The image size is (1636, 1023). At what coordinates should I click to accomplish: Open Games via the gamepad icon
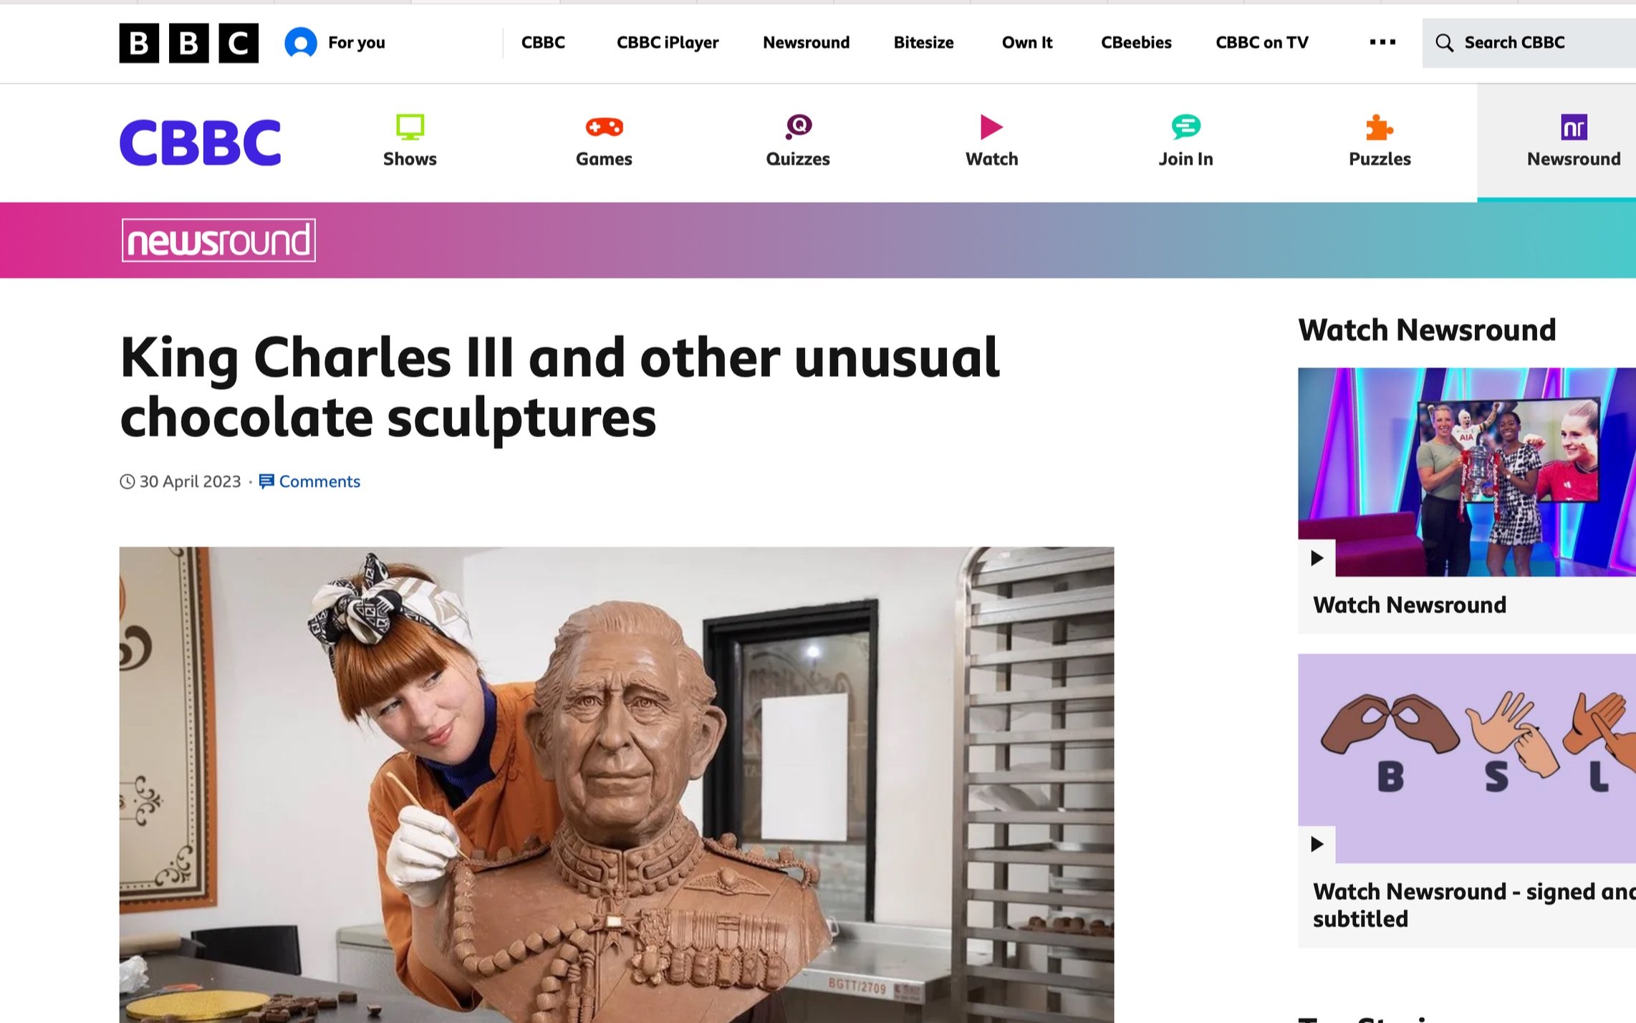(604, 128)
